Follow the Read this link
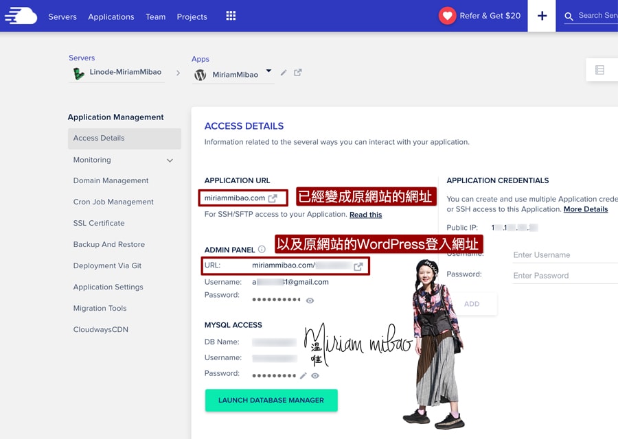Image resolution: width=618 pixels, height=439 pixels. click(x=366, y=215)
